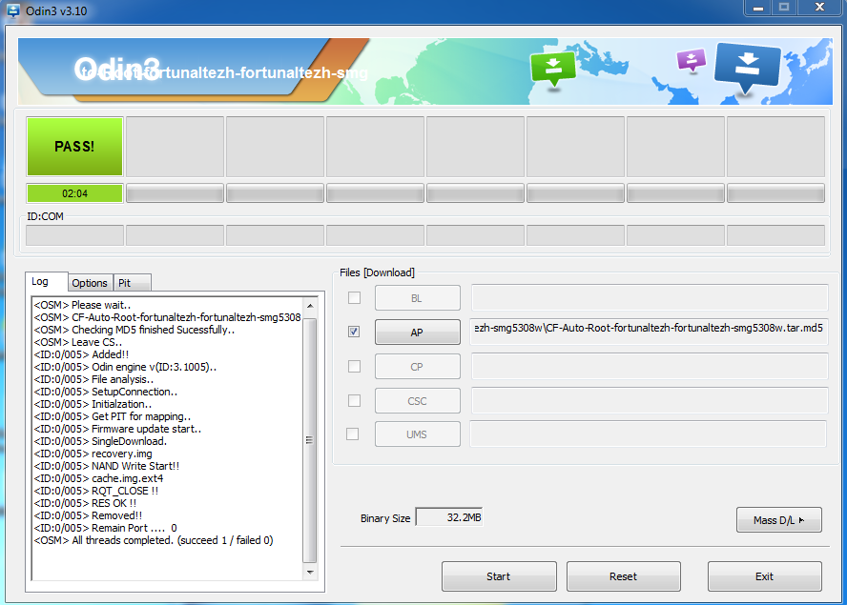Click the 'ID:COM' label
Screen dimensions: 847x605
tap(46, 216)
